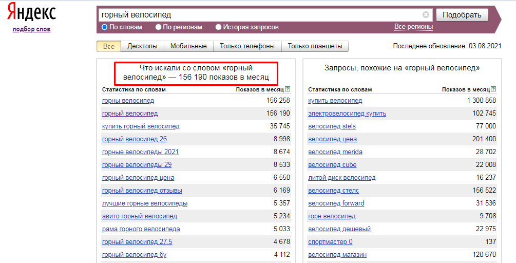This screenshot has width=516, height=263.
Task: Open the «Только телефоны» tab
Action: coord(247,46)
